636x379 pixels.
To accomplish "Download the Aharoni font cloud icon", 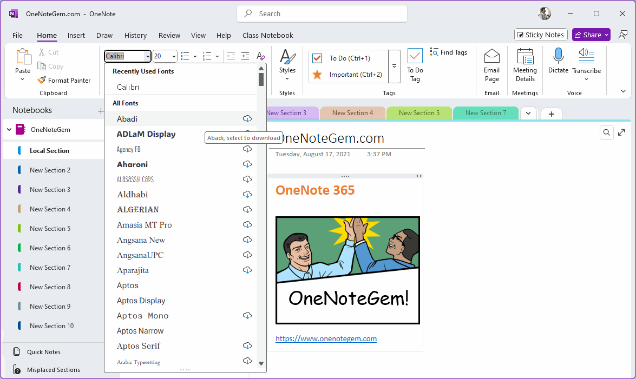I will coord(247,164).
